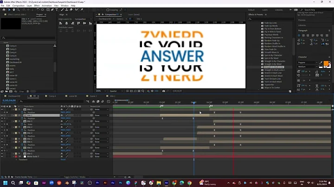Enable frame blending timeline switch

click(x=98, y=101)
